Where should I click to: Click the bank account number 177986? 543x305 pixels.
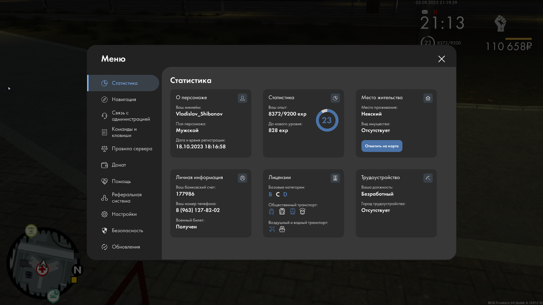pyautogui.click(x=185, y=194)
